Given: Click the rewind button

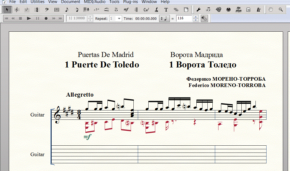Looking at the screenshot, I should point(13,18).
